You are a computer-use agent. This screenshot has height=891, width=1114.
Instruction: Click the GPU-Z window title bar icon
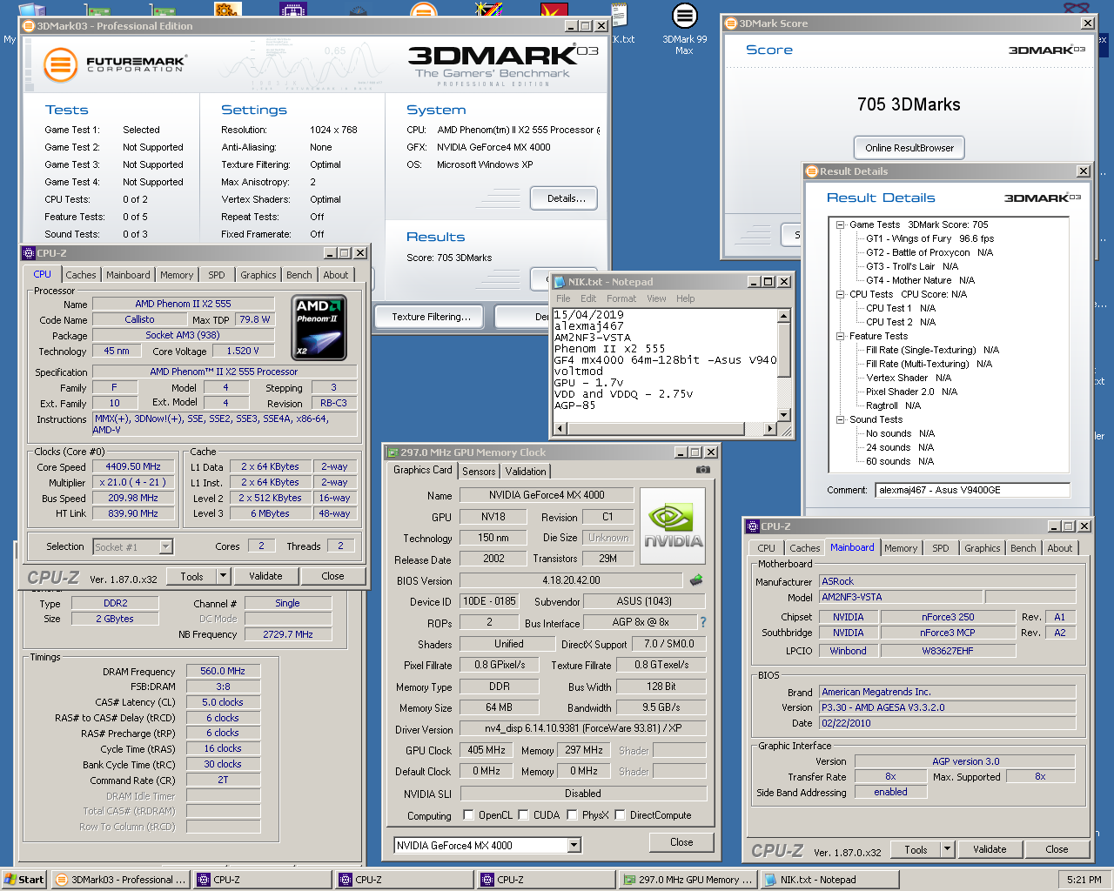pos(392,452)
